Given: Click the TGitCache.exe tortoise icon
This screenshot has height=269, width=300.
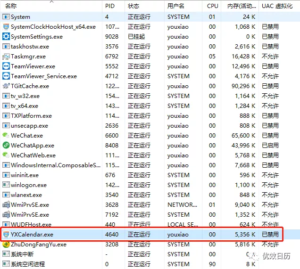Looking at the screenshot, I should [6, 86].
